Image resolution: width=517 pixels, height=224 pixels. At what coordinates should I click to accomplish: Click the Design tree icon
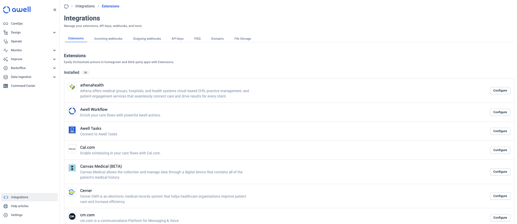(6, 33)
